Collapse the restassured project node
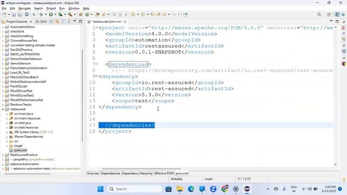This screenshot has height=195, width=347. (x=3, y=109)
